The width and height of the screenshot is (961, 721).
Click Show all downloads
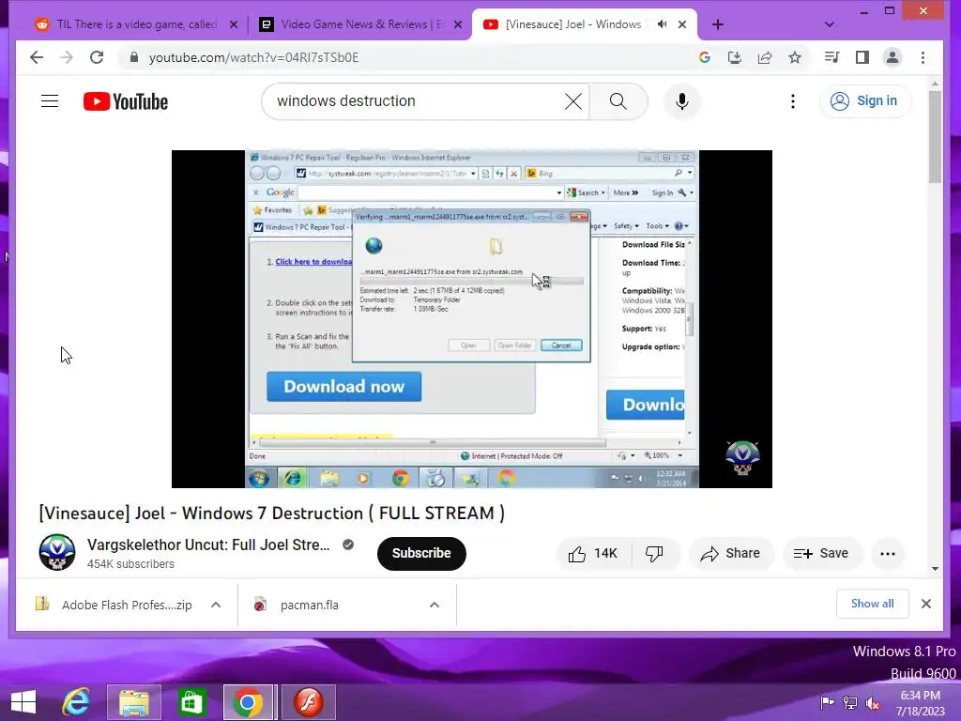point(872,604)
